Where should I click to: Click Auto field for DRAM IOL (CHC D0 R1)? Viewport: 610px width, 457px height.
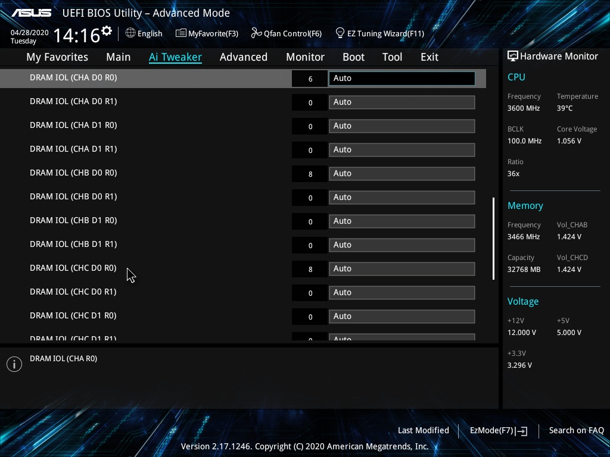pyautogui.click(x=402, y=293)
